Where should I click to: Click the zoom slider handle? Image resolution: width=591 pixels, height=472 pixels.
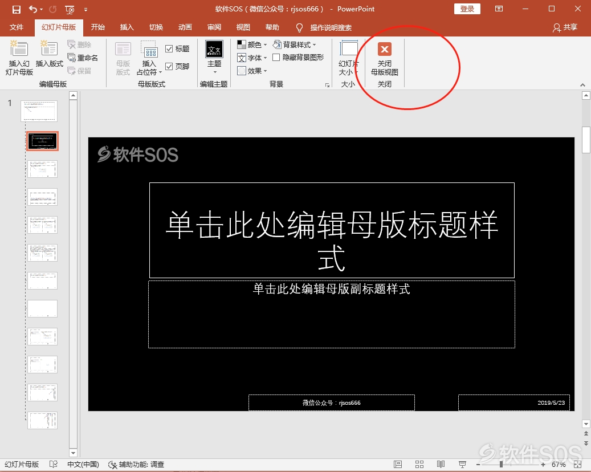501,465
